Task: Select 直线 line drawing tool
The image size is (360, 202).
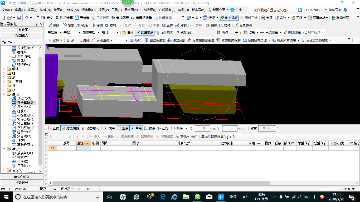Action: 84,40
